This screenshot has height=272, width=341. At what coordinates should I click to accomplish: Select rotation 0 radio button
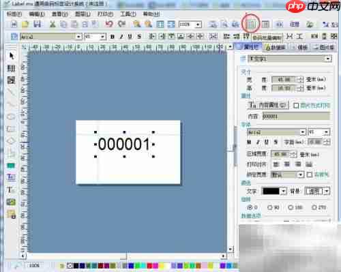pyautogui.click(x=250, y=207)
